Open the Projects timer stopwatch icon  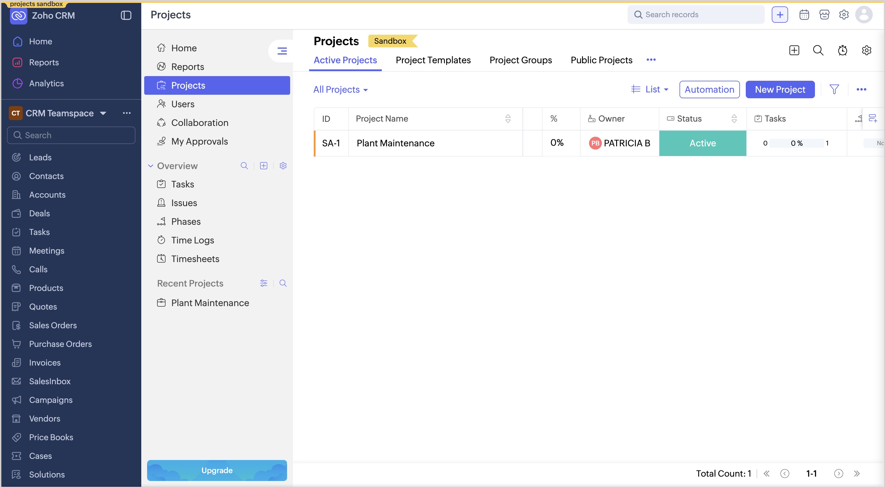(842, 50)
